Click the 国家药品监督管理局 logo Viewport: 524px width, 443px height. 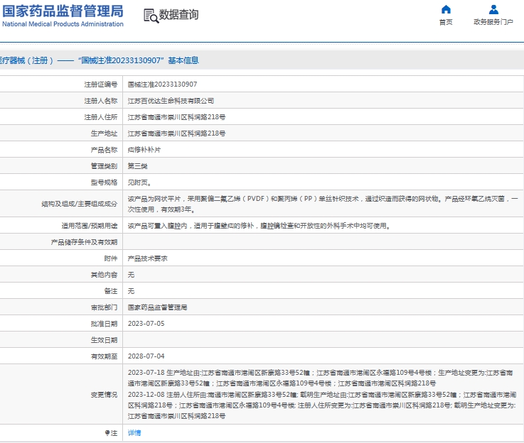63,16
